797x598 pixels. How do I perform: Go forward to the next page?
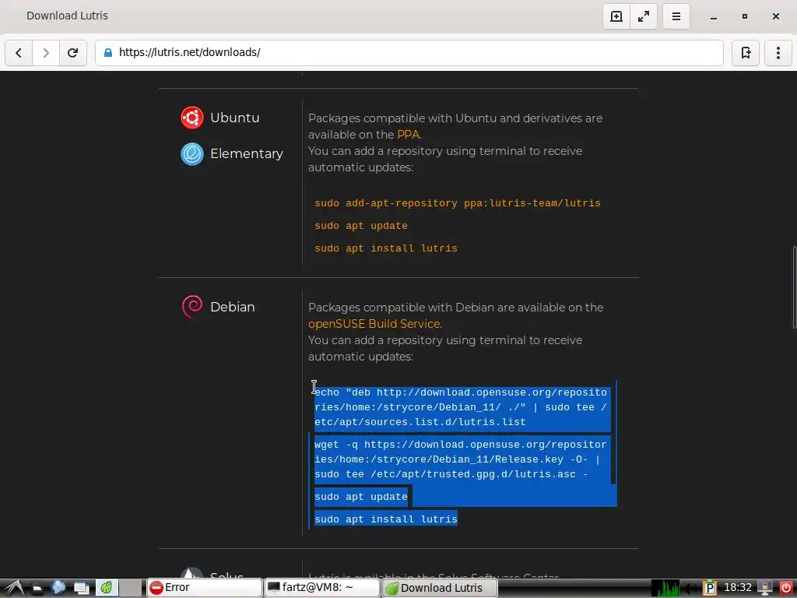click(46, 53)
